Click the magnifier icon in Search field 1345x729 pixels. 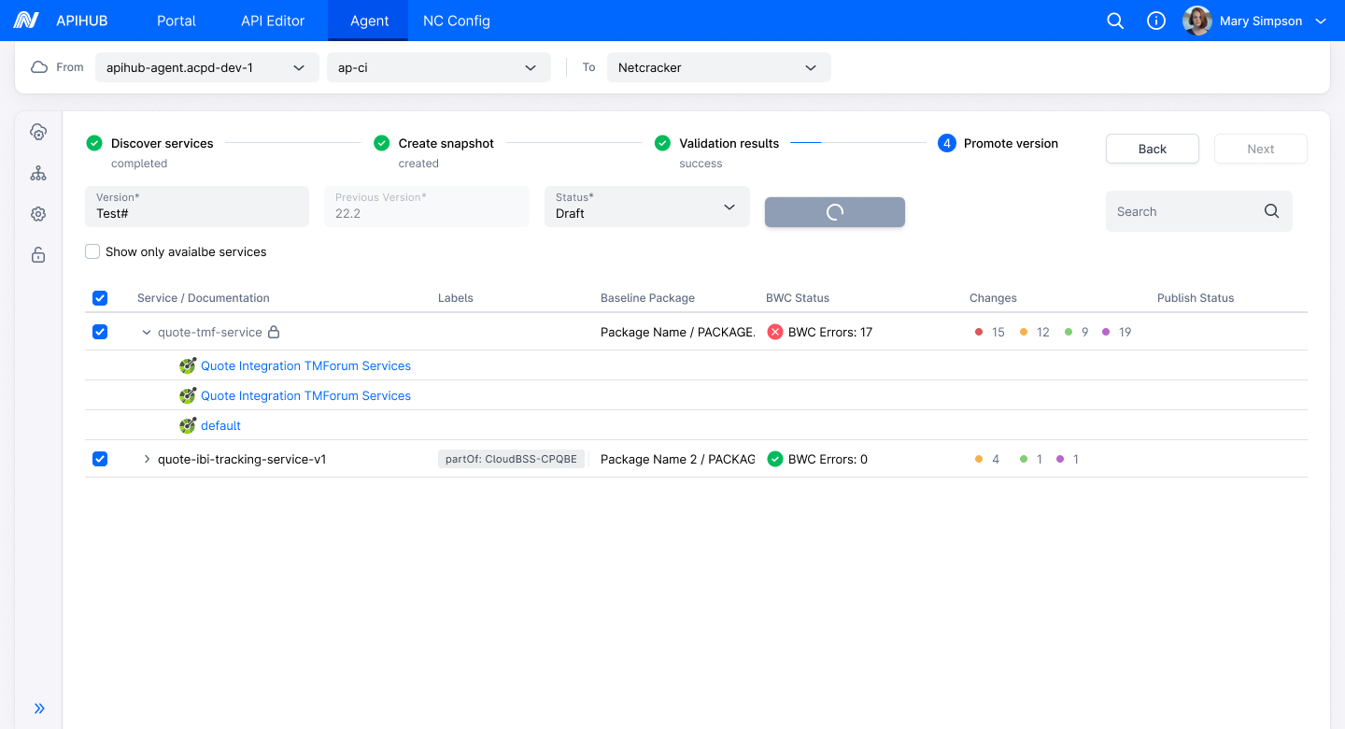point(1271,211)
